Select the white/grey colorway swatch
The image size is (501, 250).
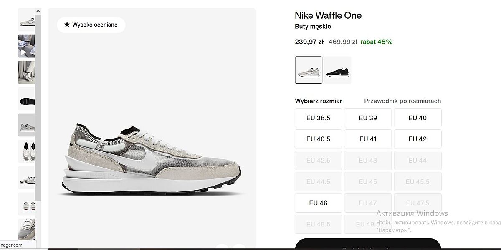click(x=309, y=70)
